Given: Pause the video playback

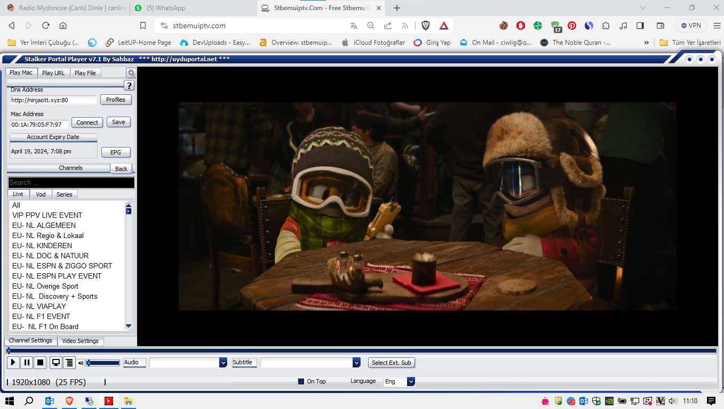Looking at the screenshot, I should pos(27,363).
